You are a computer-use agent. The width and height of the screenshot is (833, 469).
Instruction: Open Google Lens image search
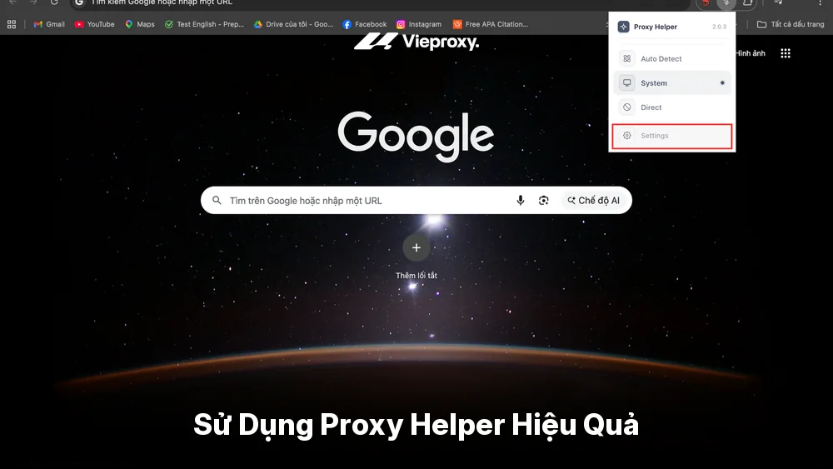543,200
